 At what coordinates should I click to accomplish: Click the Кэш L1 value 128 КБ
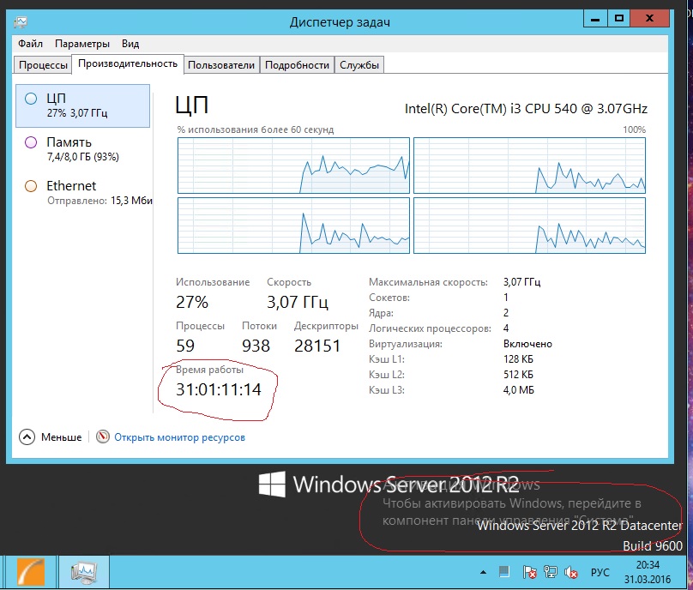pos(518,359)
